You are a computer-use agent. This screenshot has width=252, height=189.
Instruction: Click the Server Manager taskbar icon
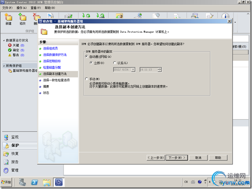click(23, 182)
